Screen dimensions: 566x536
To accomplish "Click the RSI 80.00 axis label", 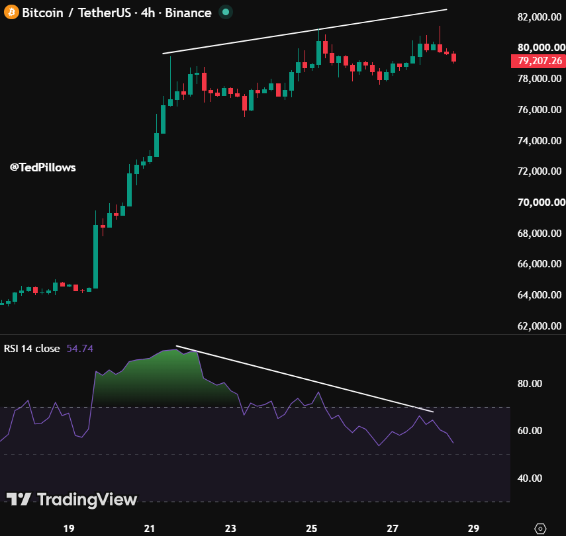I will [x=530, y=384].
